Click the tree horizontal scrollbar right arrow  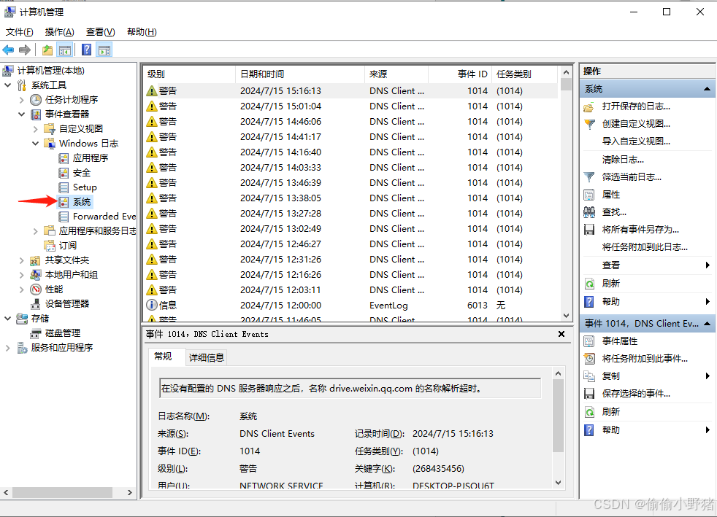130,492
